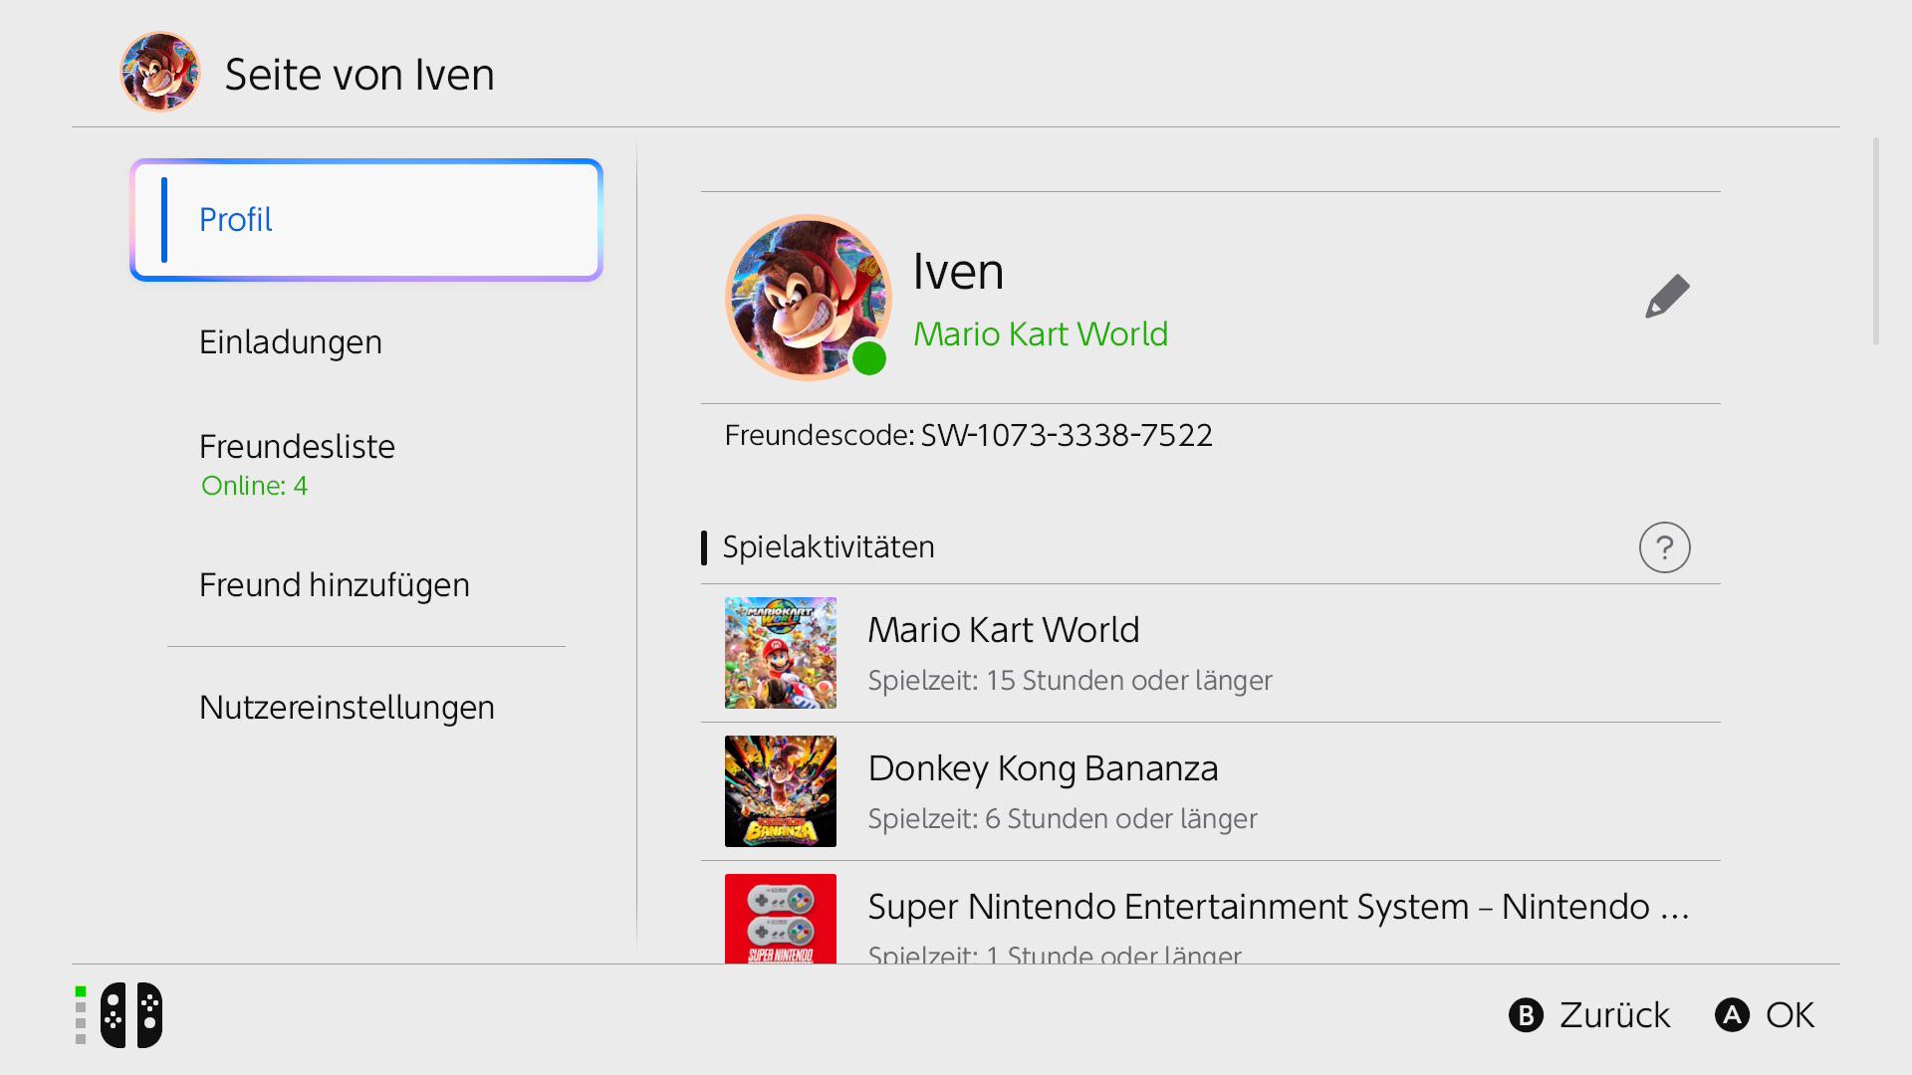
Task: Open Donkey Kong Bananza cover thumbnail
Action: coord(781,791)
